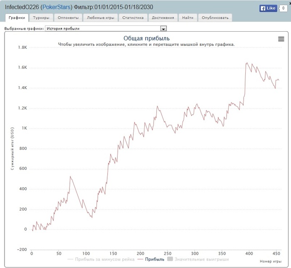This screenshot has width=291, height=268.
Task: Open the Статистика tab
Action: [133, 18]
